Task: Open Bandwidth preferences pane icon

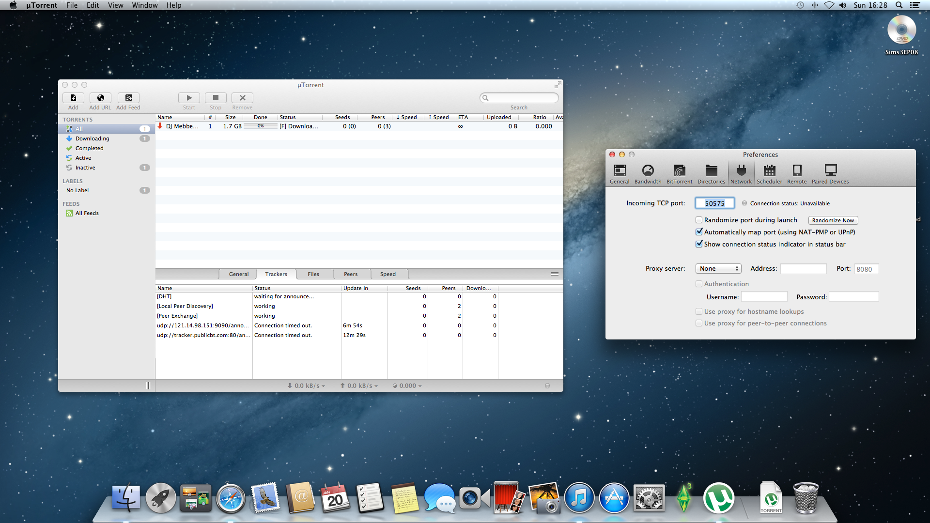Action: pos(648,171)
